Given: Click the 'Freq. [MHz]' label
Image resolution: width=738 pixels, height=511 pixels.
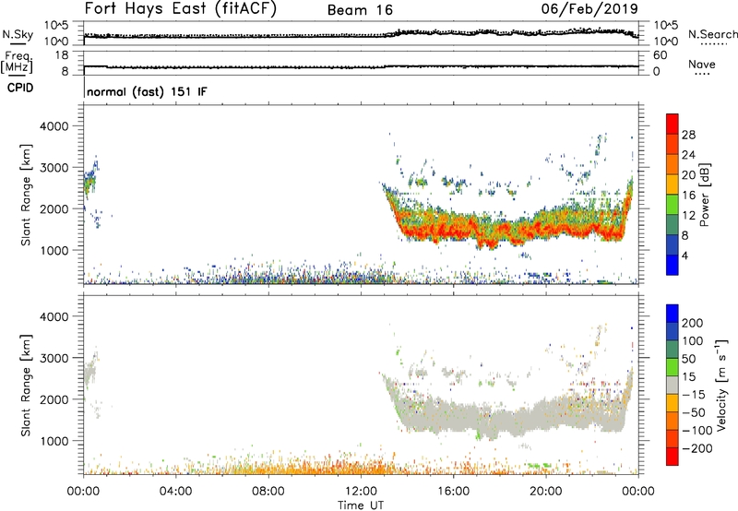Looking at the screenshot, I should 17,62.
